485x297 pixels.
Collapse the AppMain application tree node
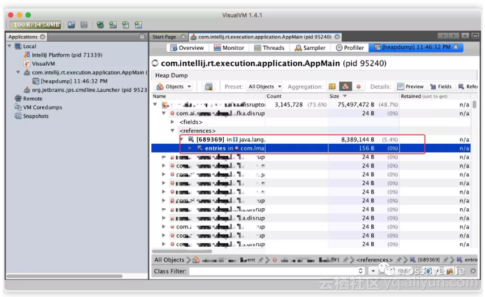pyautogui.click(x=18, y=72)
